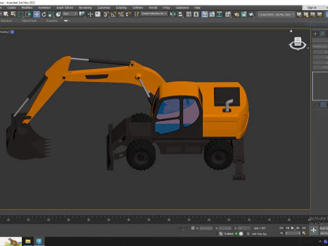Open File Explorer from the taskbar

point(28,241)
